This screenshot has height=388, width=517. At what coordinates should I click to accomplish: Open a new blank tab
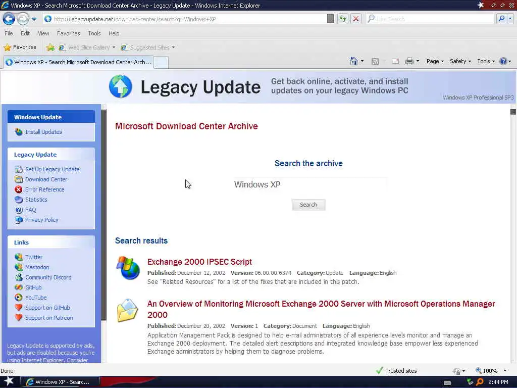coord(161,62)
